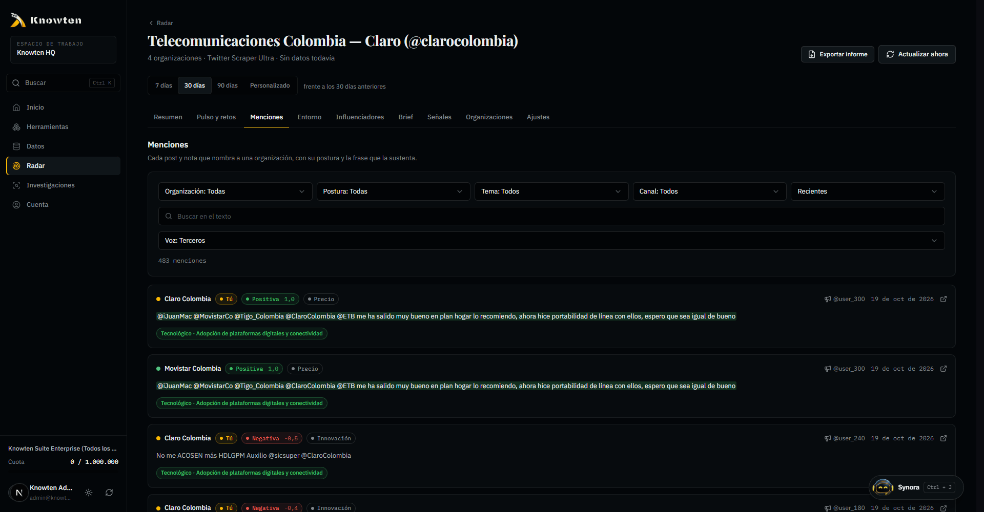Select the Radar icon in sidebar
984x512 pixels.
click(16, 166)
